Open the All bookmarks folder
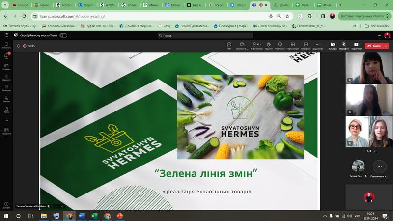 click(x=377, y=26)
